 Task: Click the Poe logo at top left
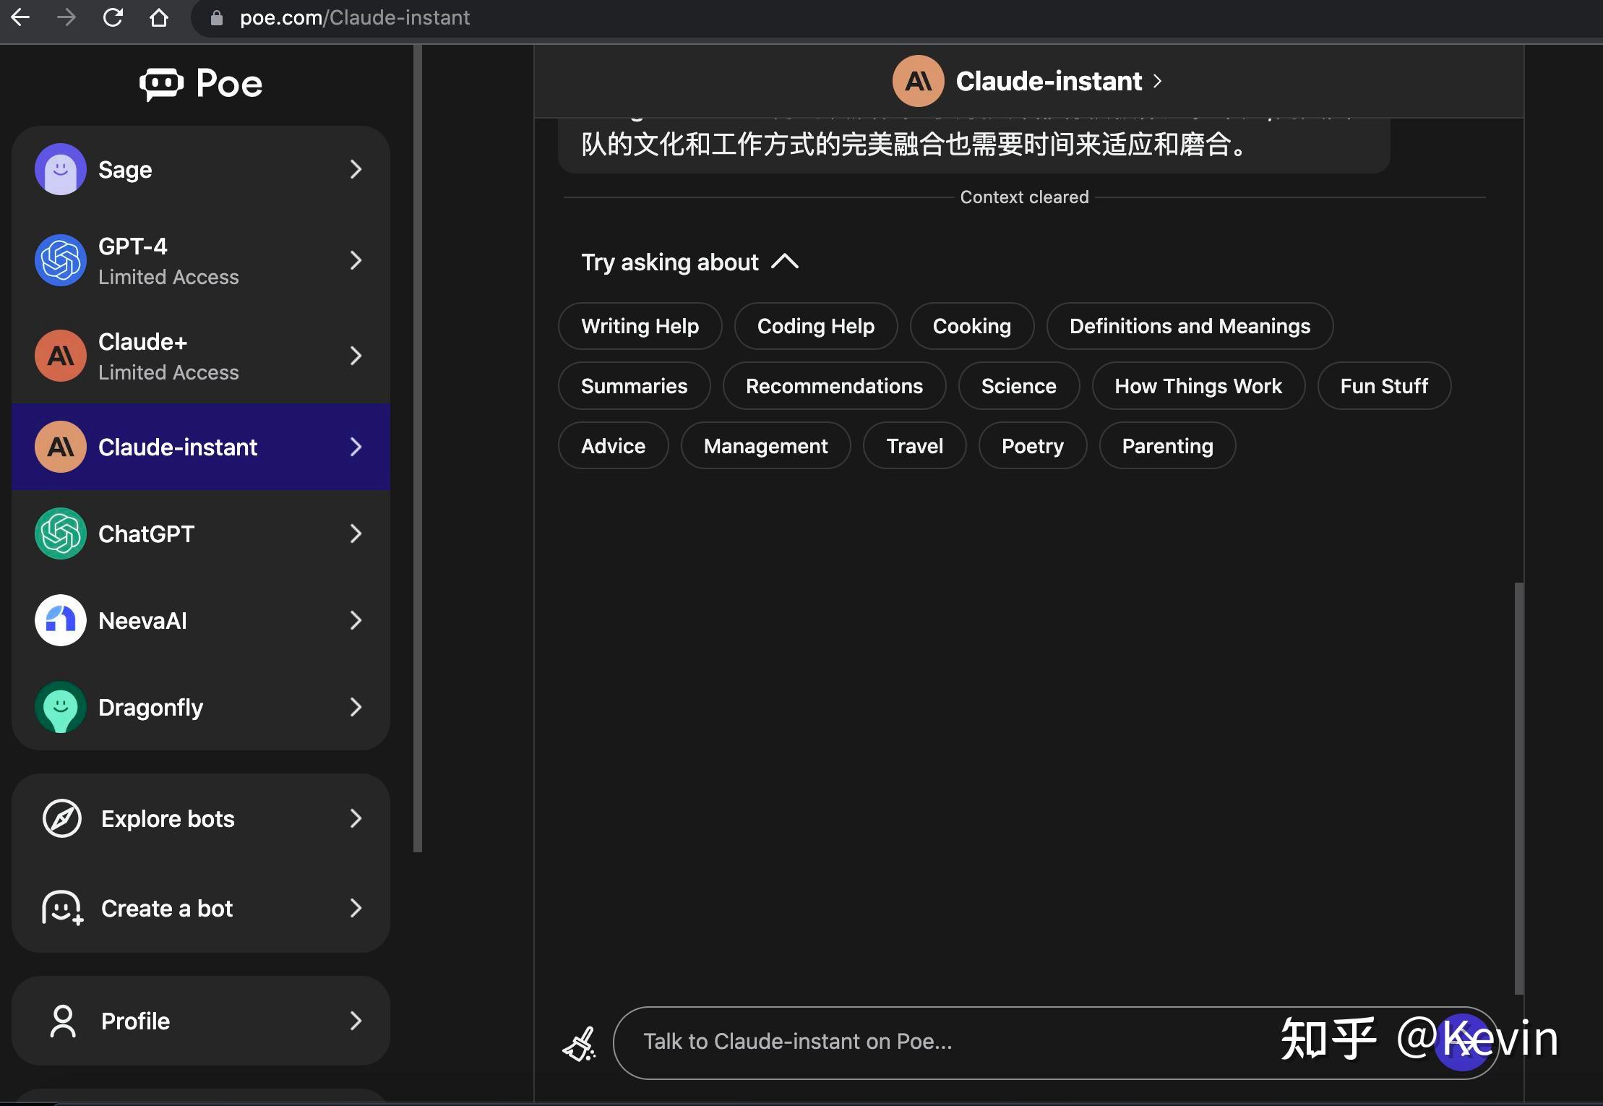201,83
